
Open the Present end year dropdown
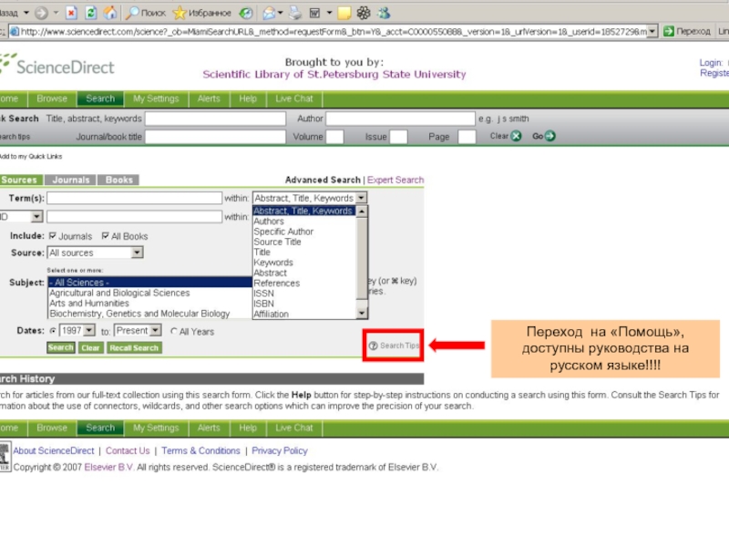(156, 330)
